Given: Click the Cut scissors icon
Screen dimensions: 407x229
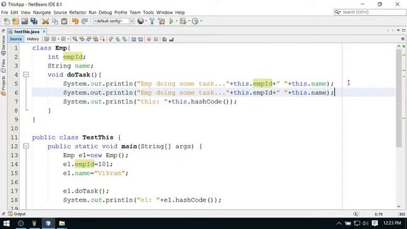Looking at the screenshot, I should tap(45, 21).
